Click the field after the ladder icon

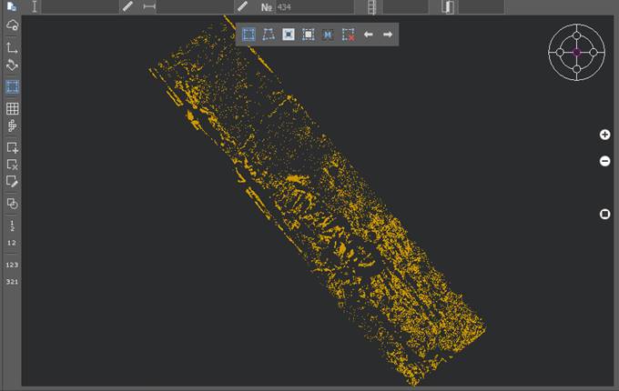point(405,6)
